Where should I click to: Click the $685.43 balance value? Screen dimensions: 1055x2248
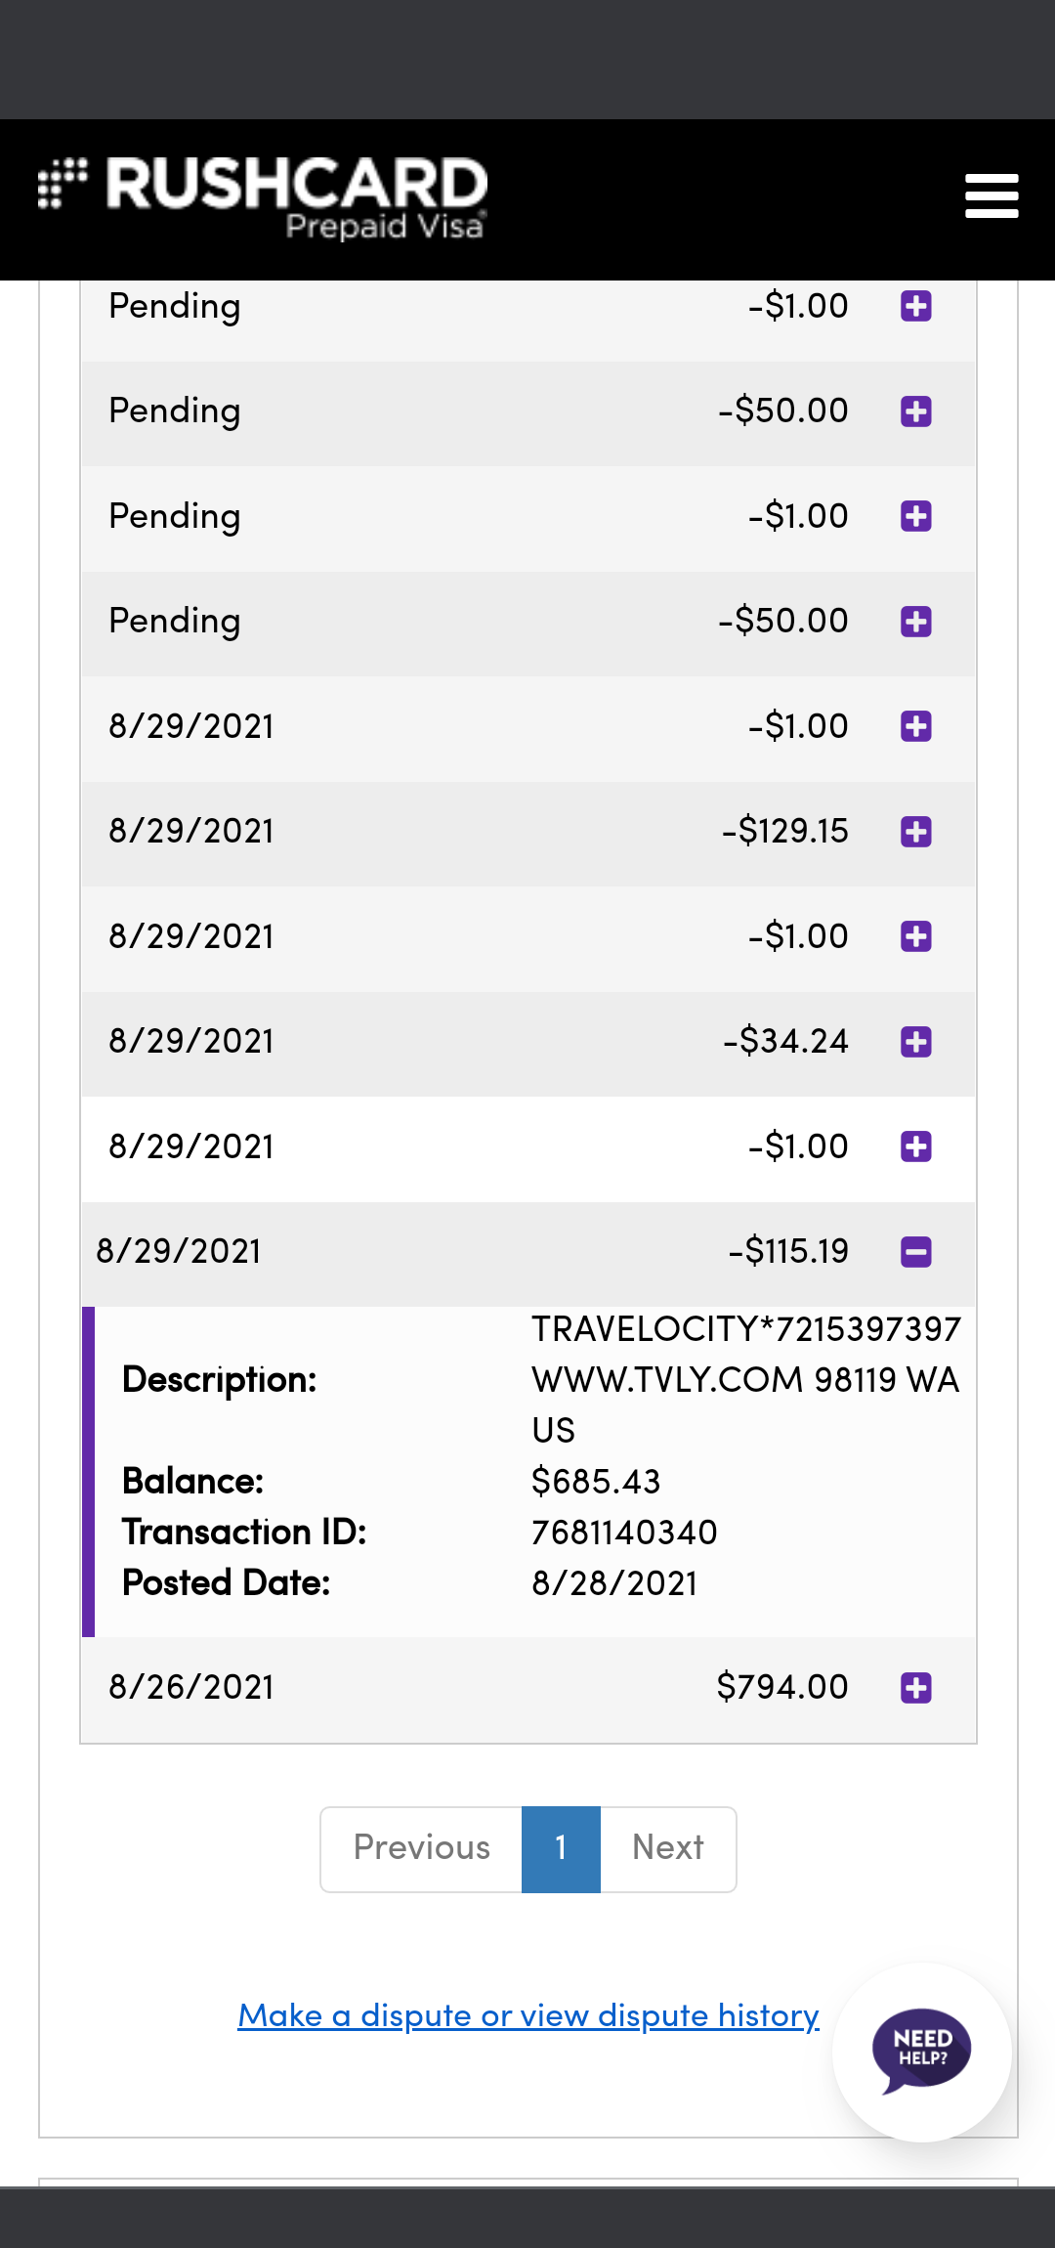coord(596,1482)
